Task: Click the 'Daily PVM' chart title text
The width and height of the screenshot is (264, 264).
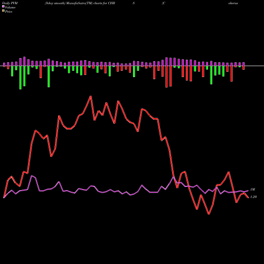Action: (10, 3)
